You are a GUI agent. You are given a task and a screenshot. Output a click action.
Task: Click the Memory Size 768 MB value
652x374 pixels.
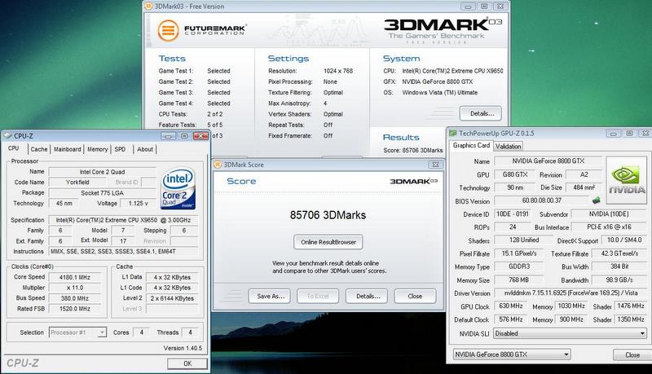pyautogui.click(x=518, y=279)
